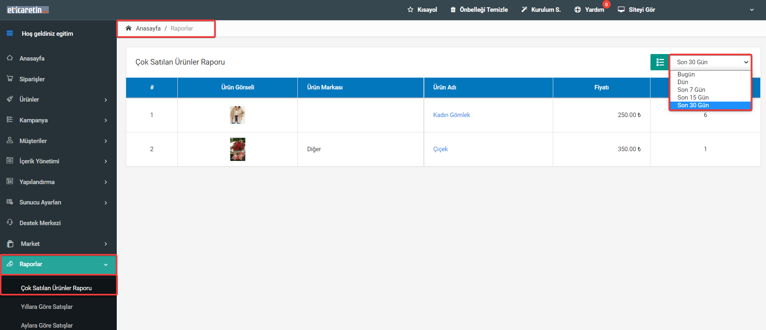Screen dimensions: 766x330
Task: Click the Kurulum S. wand icon
Action: coord(524,9)
